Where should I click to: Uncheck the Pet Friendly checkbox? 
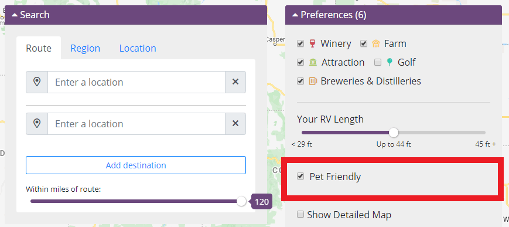(300, 177)
